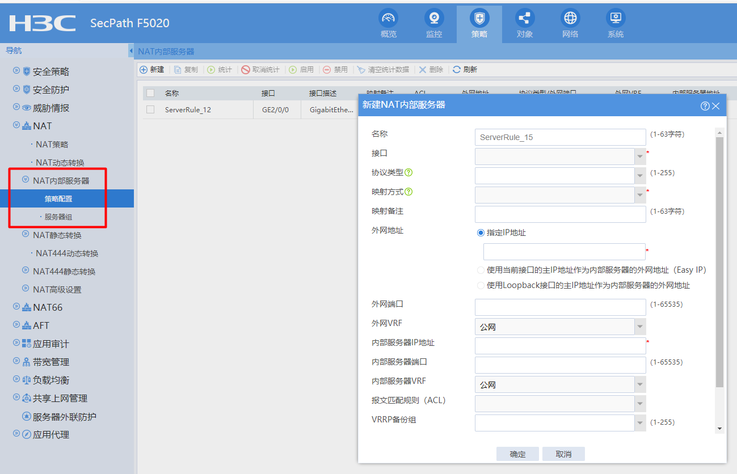Click 取消 to cancel the dialog

coord(563,454)
